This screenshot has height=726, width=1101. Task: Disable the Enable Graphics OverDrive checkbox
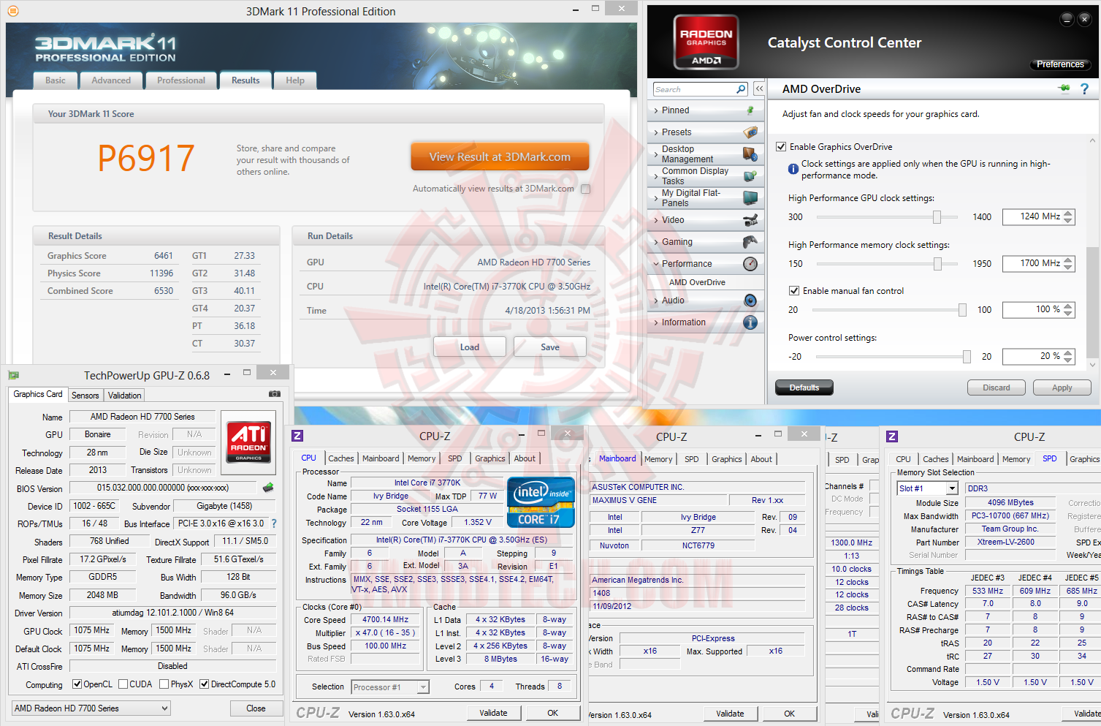click(781, 146)
